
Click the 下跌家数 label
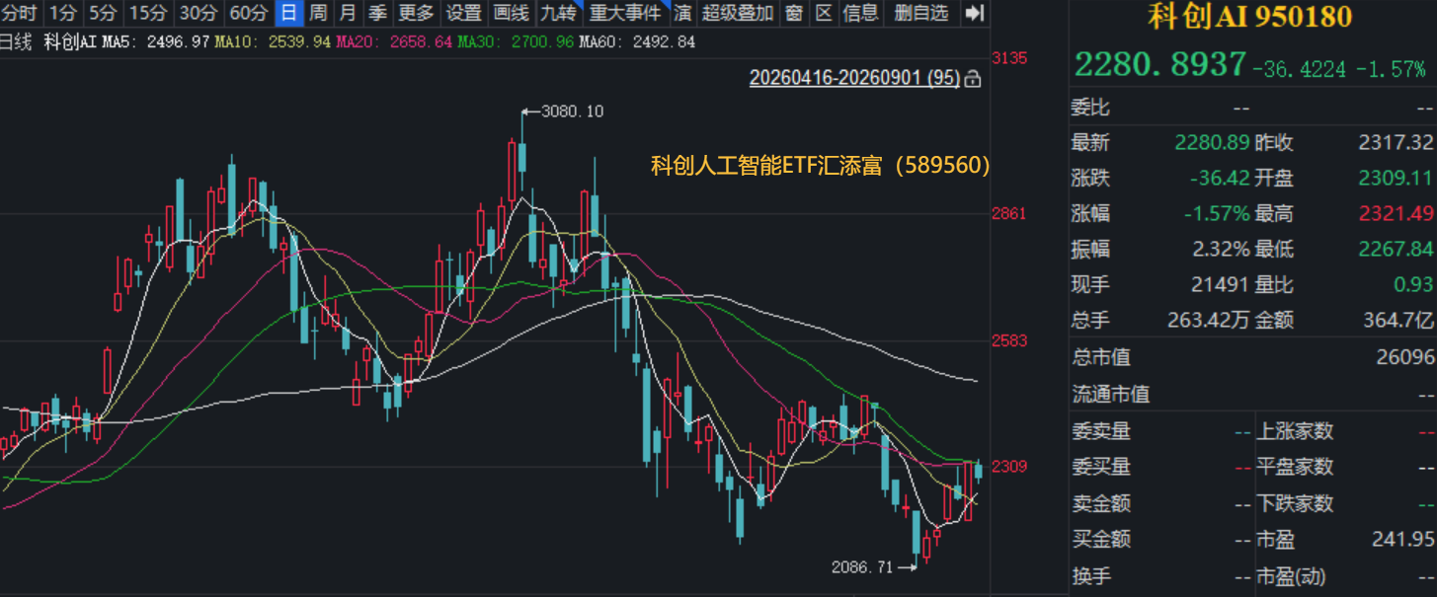[1294, 503]
